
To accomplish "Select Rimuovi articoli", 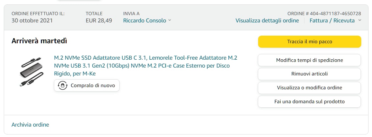I will (x=309, y=74).
